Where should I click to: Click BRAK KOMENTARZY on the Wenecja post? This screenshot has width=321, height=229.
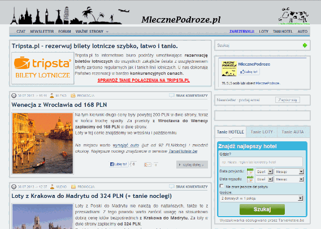click(192, 96)
